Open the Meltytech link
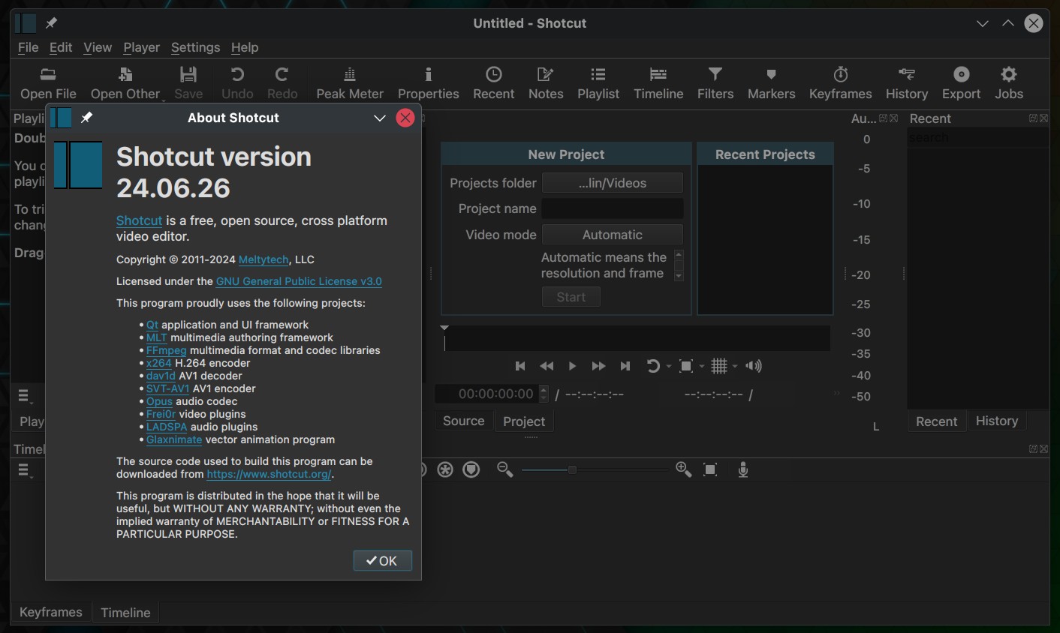 tap(263, 259)
